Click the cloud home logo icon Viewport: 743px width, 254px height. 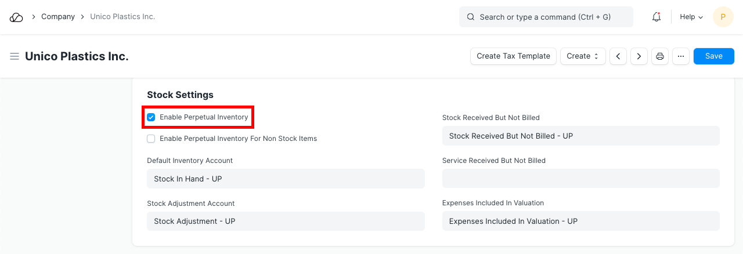tap(16, 17)
